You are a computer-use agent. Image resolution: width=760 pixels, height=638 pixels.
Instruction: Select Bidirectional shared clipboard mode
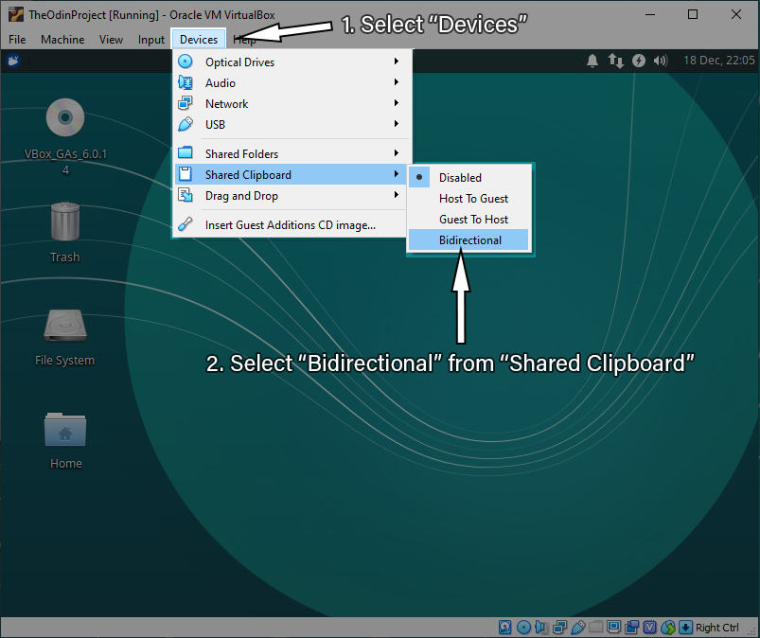(469, 240)
